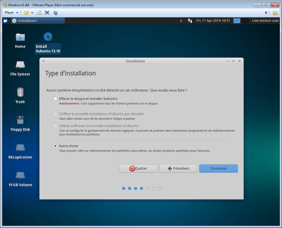Click the VMware Unity mode icon
The image size is (282, 228).
click(55, 13)
